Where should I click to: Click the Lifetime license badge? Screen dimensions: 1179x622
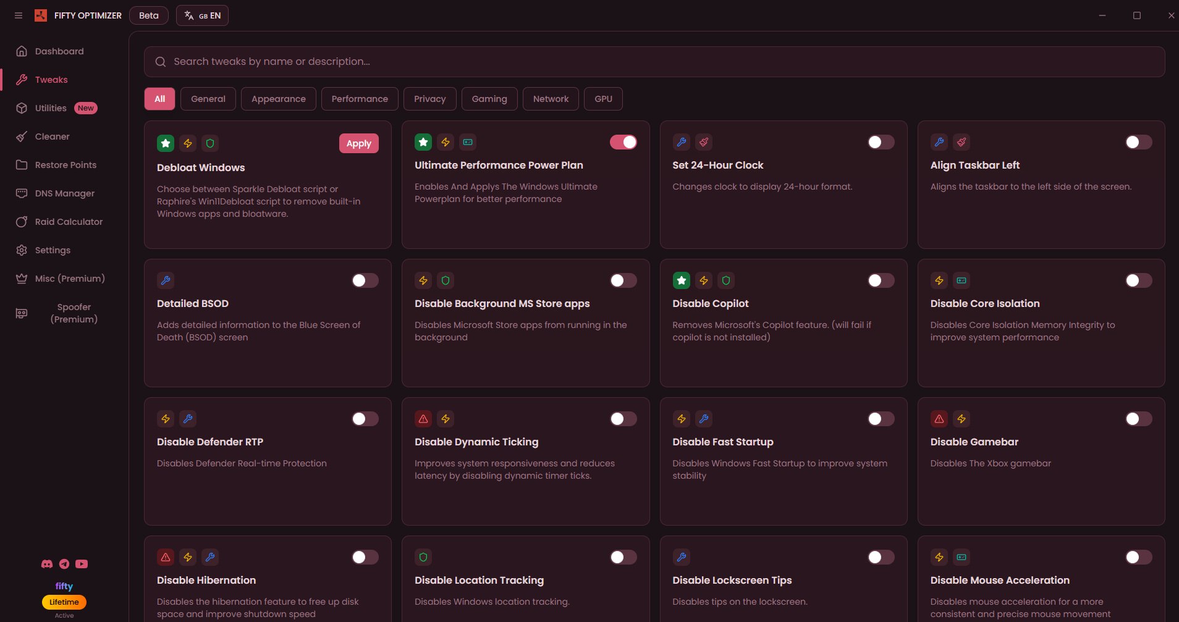(x=64, y=602)
